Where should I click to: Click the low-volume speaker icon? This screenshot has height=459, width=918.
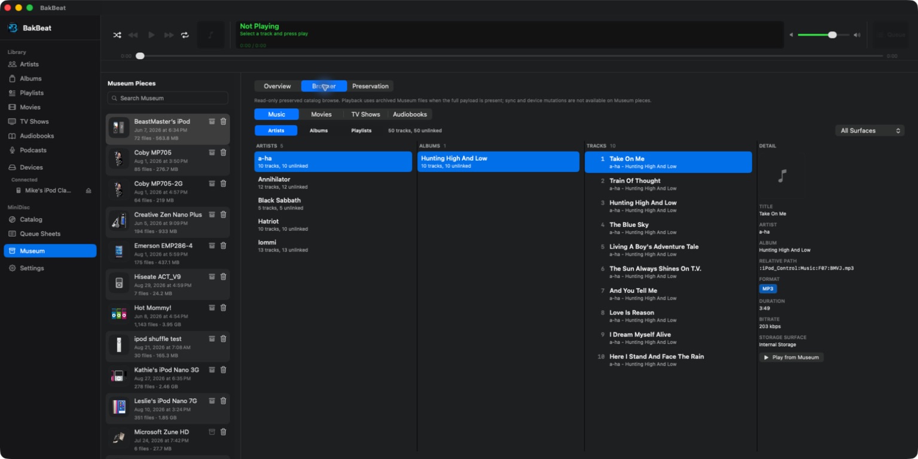791,35
